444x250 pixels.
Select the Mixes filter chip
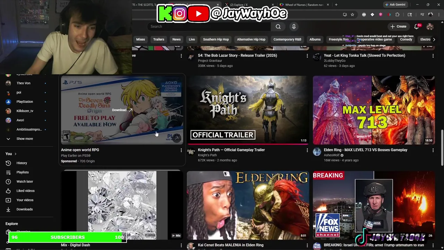click(x=140, y=39)
